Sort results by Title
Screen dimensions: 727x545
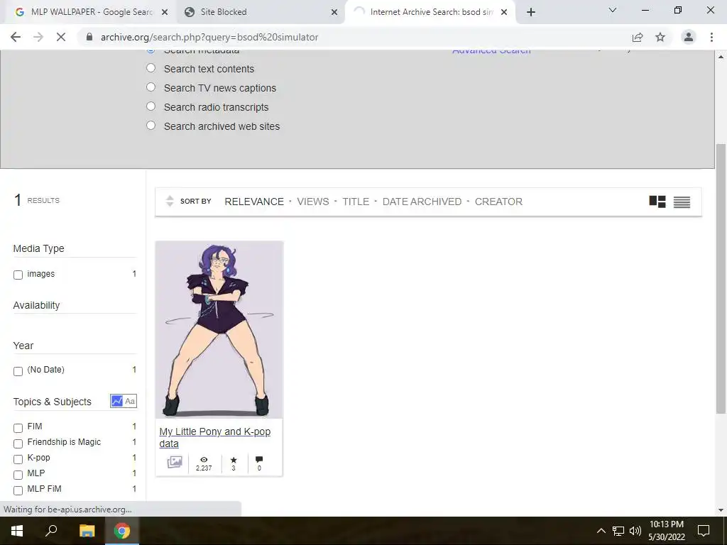356,202
